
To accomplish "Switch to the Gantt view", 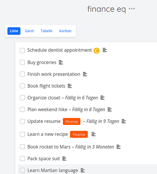I will [29, 31].
